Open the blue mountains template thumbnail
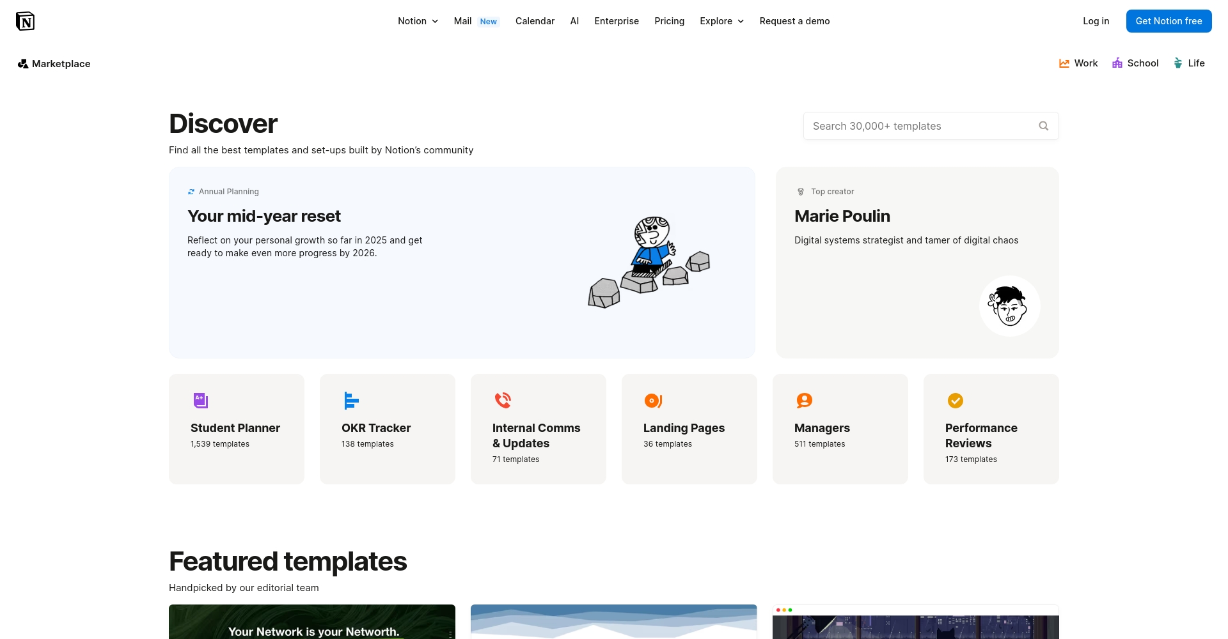Image resolution: width=1228 pixels, height=639 pixels. tap(614, 622)
